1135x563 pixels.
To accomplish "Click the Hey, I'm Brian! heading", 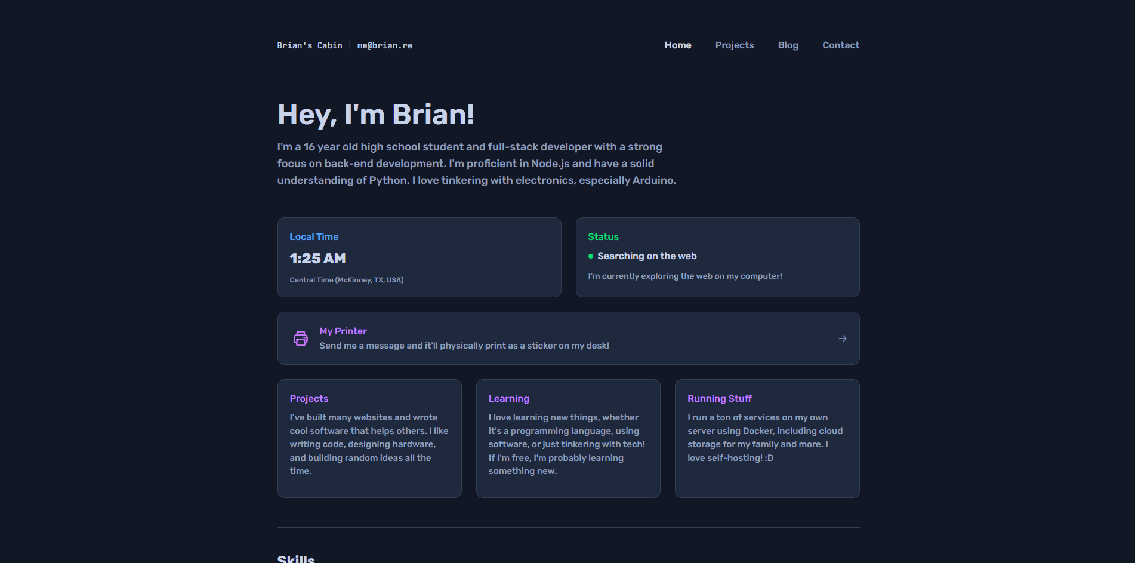I will click(x=376, y=115).
